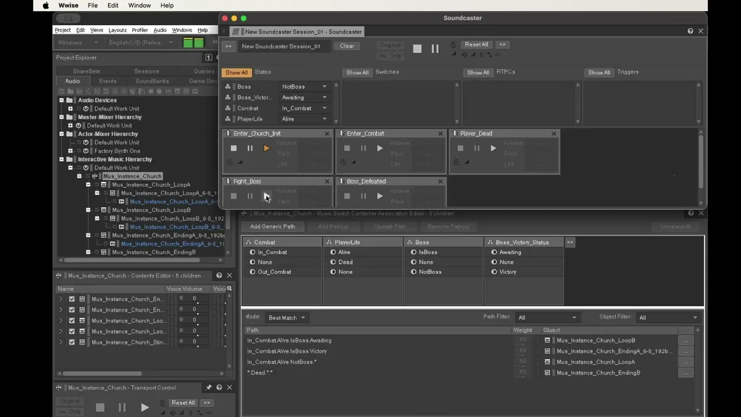Click the Soundcaster session name field
Image resolution: width=741 pixels, height=417 pixels.
coord(285,46)
